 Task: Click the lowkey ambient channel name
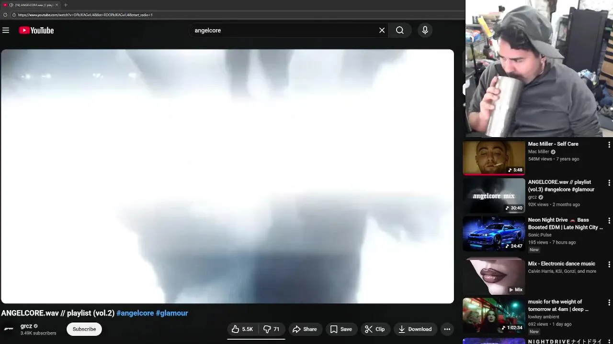click(544, 317)
